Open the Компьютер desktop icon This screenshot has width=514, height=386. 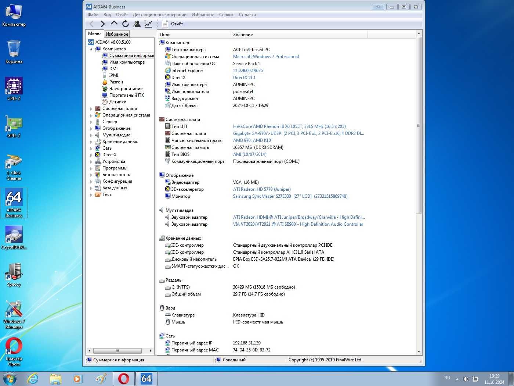(14, 15)
